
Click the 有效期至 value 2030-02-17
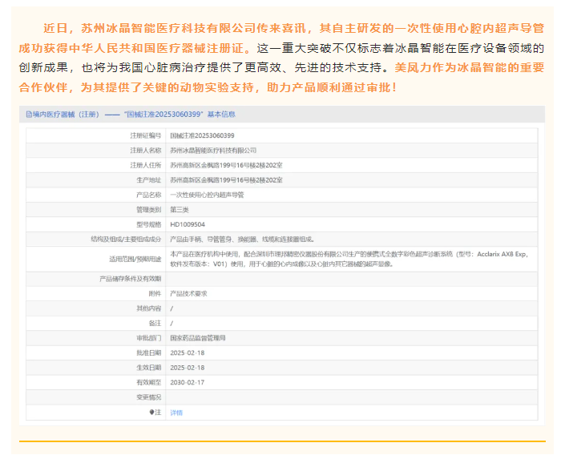coord(187,382)
